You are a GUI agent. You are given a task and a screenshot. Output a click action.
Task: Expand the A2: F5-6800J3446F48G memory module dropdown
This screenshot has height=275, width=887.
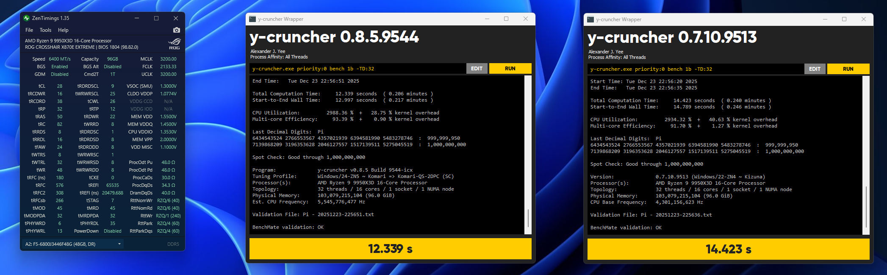pyautogui.click(x=72, y=244)
